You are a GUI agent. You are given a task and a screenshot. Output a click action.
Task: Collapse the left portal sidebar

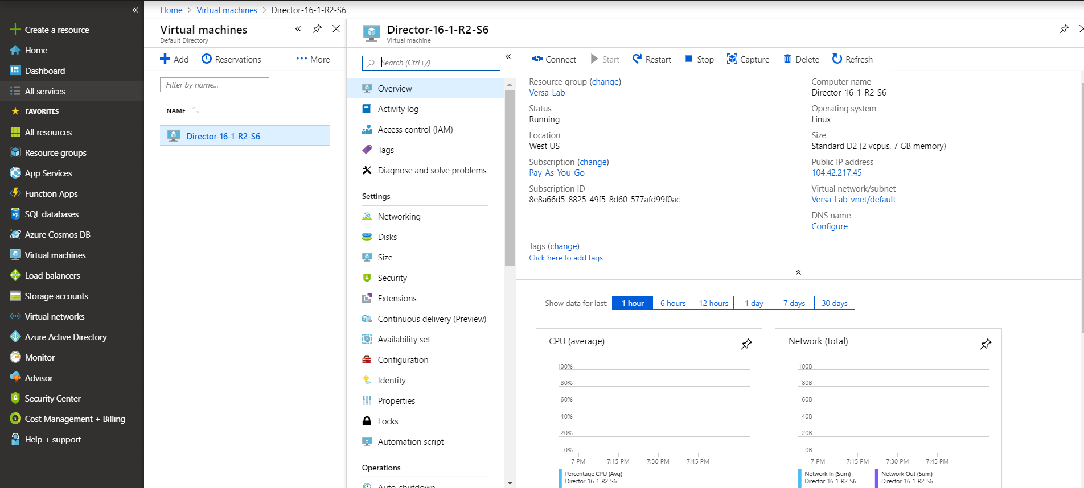click(x=135, y=10)
